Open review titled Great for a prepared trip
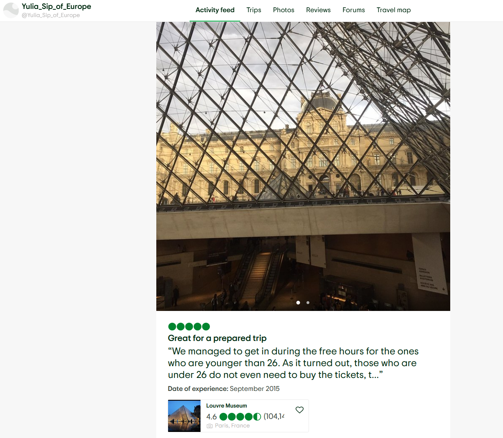The image size is (503, 438). click(217, 338)
